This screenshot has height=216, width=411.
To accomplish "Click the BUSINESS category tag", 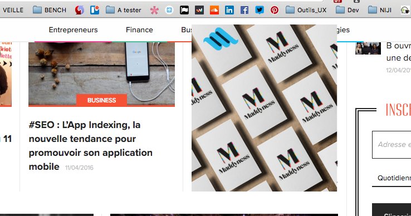I will [102, 100].
